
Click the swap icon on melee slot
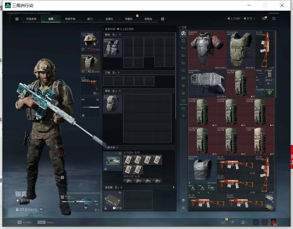[x=98, y=100]
